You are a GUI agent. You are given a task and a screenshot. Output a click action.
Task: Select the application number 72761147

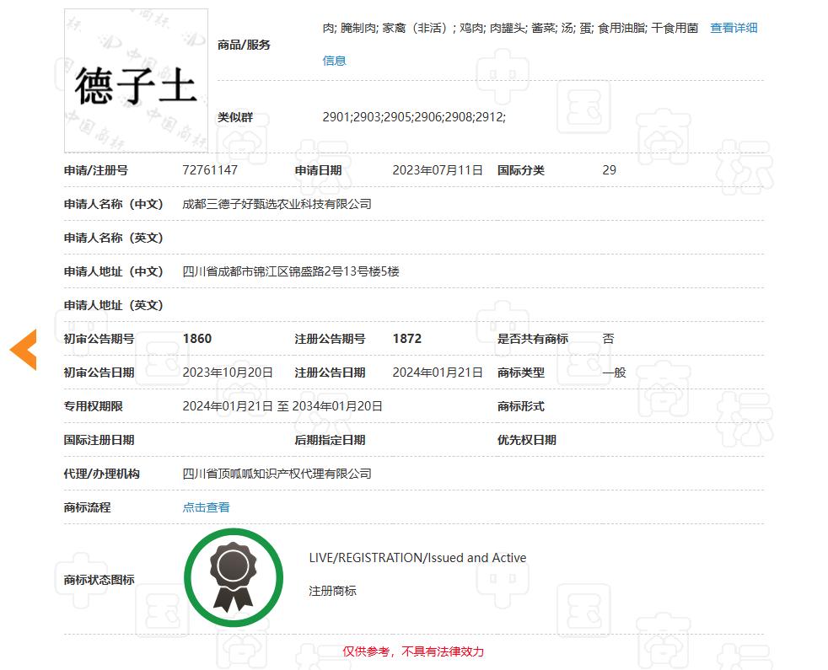click(210, 170)
